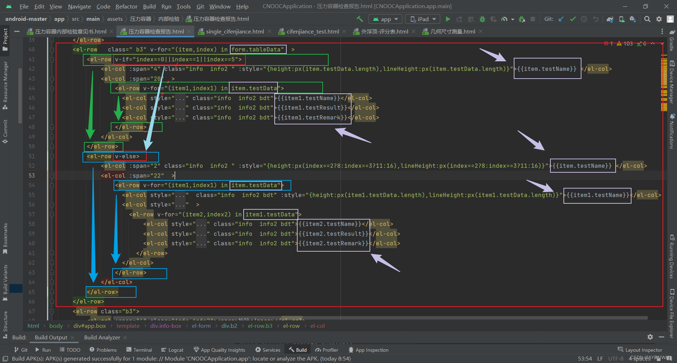
Task: Sync project with Gradle files icon
Action: click(x=610, y=19)
